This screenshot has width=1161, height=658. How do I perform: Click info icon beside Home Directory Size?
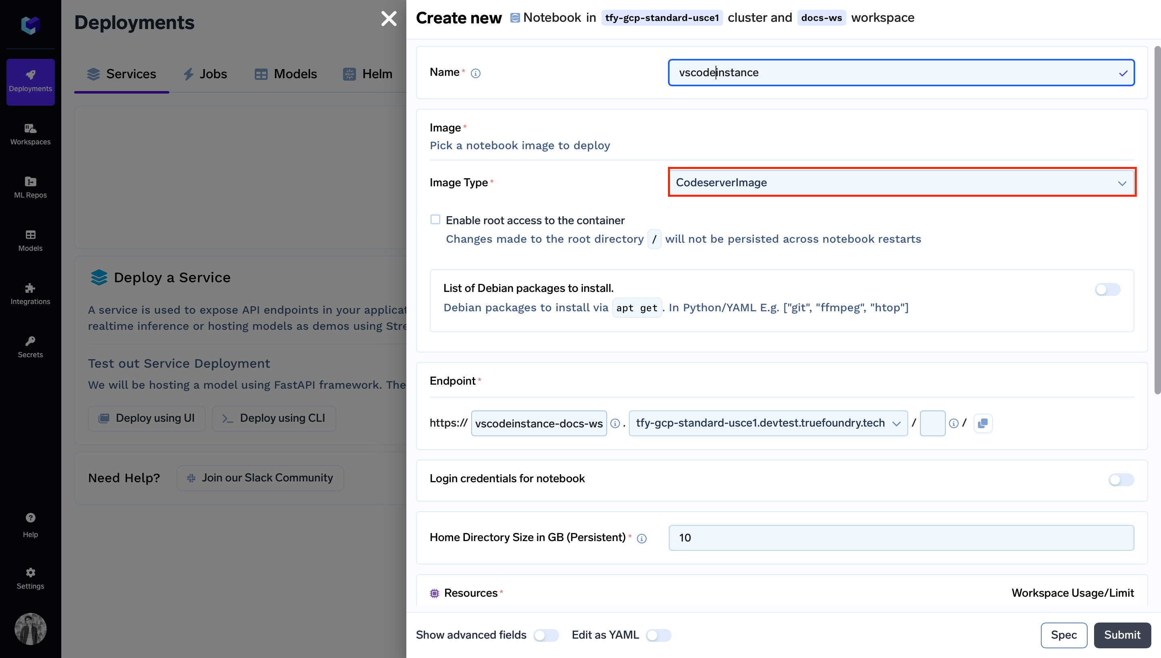coord(641,538)
